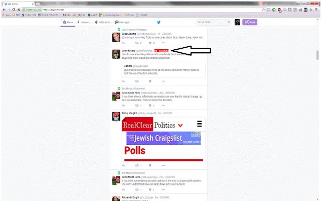Open more options on Ricky Vaughn tweet

coord(163,165)
